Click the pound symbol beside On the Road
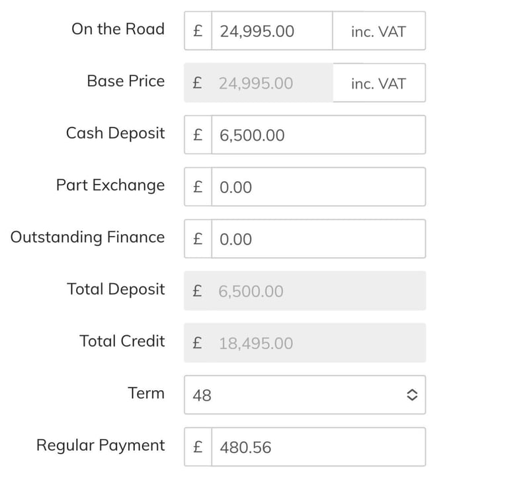The image size is (508, 480). pyautogui.click(x=198, y=31)
